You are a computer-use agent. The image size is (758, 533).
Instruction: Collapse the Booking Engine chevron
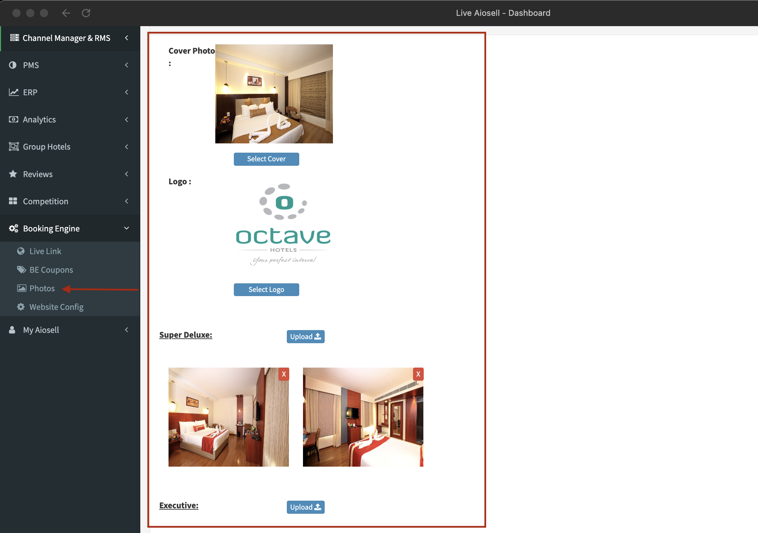127,228
